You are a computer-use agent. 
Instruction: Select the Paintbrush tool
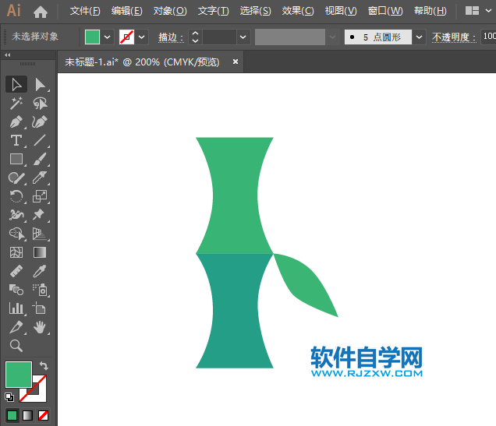click(40, 159)
